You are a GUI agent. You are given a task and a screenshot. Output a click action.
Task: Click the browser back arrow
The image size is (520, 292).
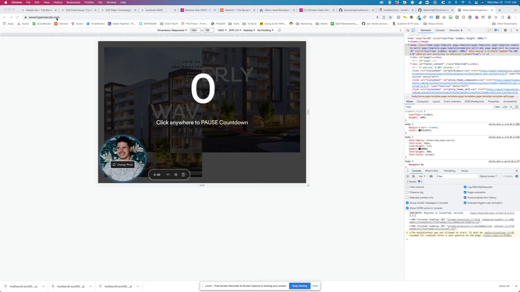click(4, 17)
